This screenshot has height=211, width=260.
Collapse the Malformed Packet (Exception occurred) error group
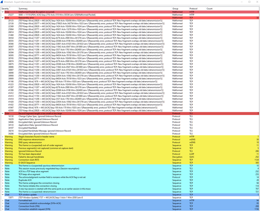pyautogui.click(x=3, y=12)
